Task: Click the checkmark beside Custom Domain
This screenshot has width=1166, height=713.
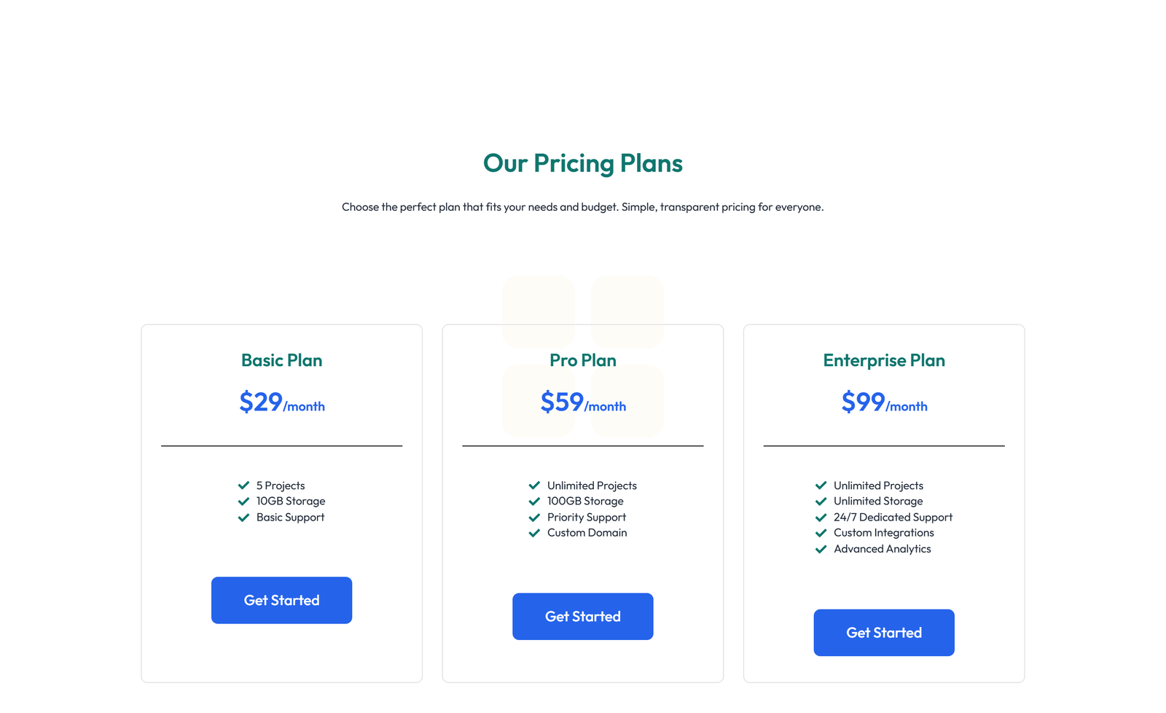Action: click(533, 533)
